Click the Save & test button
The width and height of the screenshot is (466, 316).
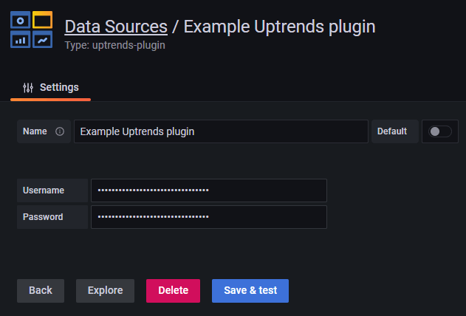[250, 290]
